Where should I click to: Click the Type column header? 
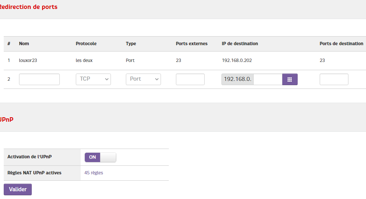(x=131, y=44)
